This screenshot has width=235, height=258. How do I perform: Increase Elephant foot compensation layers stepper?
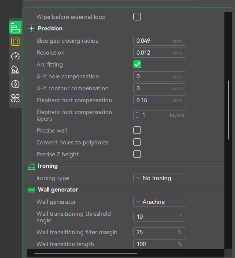pyautogui.click(x=137, y=113)
